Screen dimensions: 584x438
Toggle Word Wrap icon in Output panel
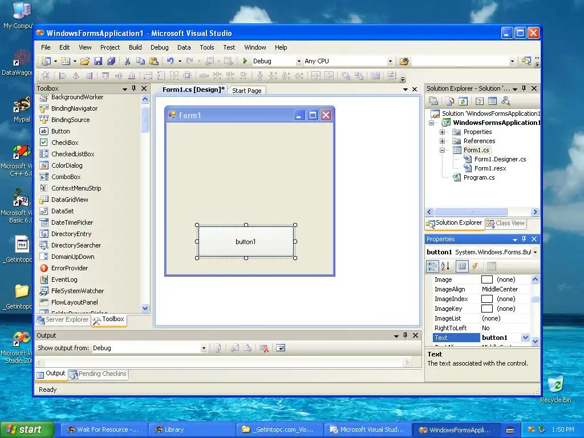pos(281,348)
